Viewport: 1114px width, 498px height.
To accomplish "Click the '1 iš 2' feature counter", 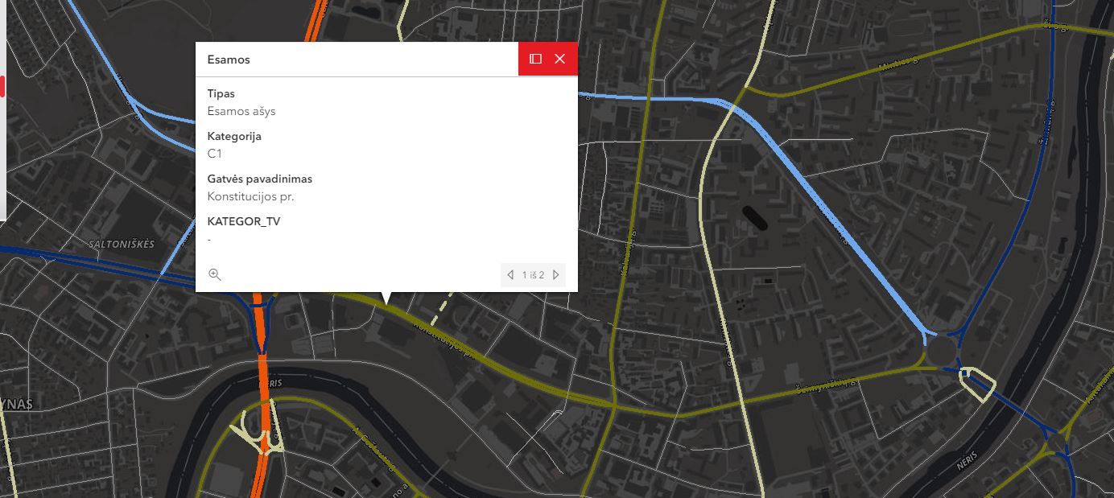I will click(533, 275).
